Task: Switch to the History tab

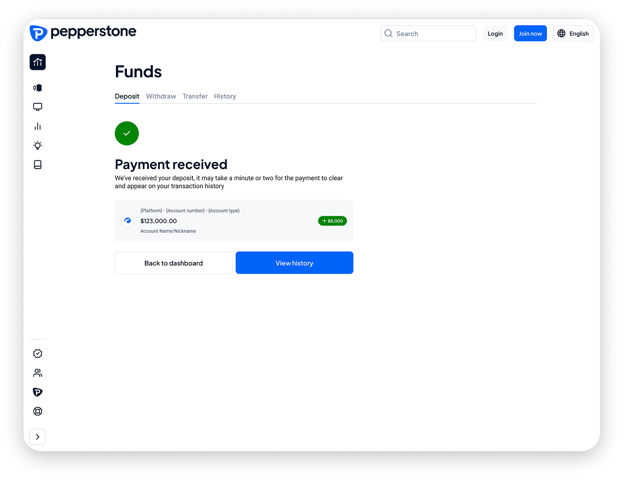Action: coord(225,96)
